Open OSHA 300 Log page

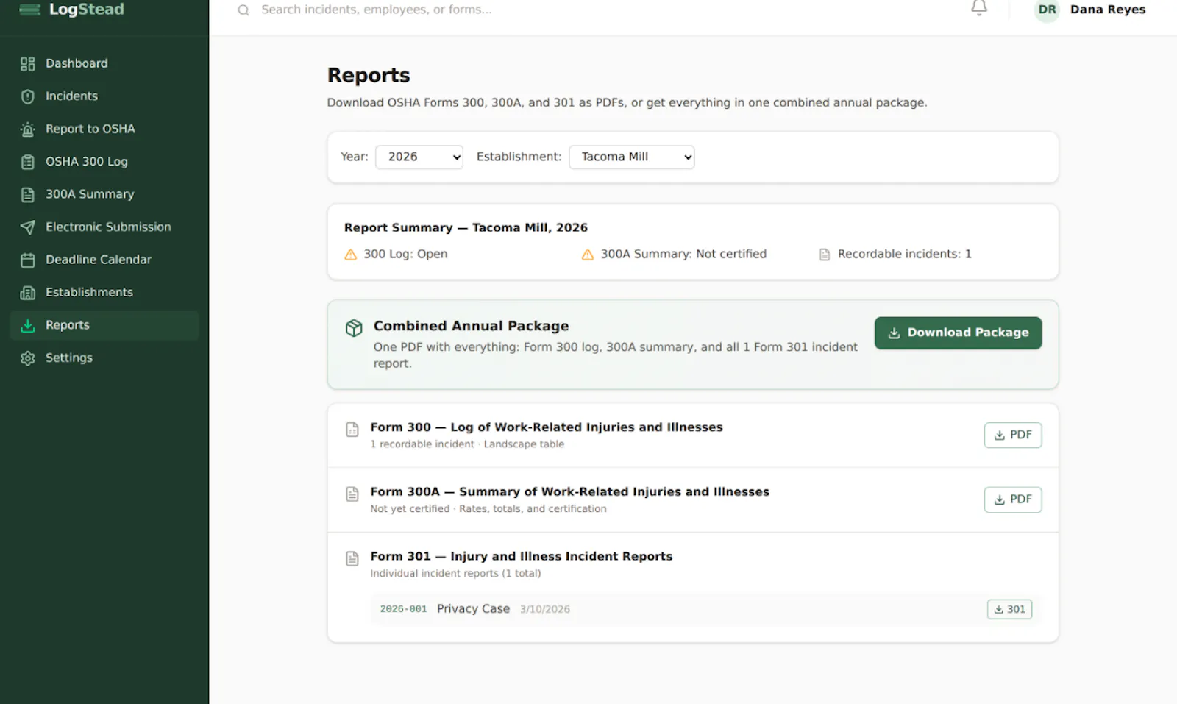point(104,162)
